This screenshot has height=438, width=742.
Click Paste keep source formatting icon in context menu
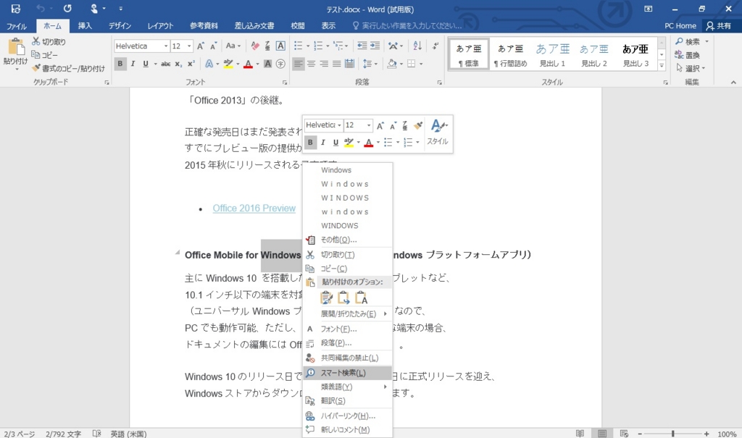click(327, 298)
